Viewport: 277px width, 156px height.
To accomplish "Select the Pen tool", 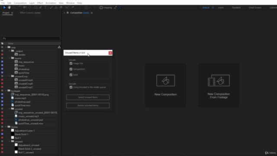I will [40, 7].
